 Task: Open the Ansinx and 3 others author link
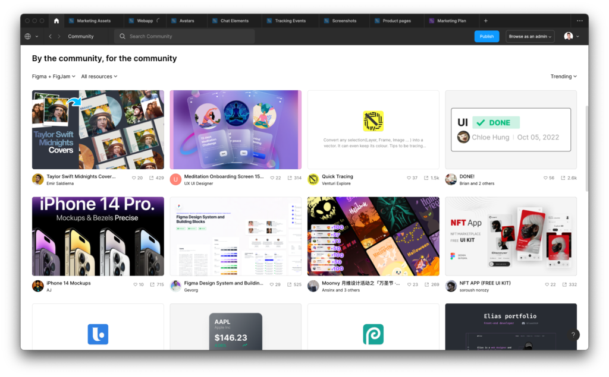click(x=341, y=290)
